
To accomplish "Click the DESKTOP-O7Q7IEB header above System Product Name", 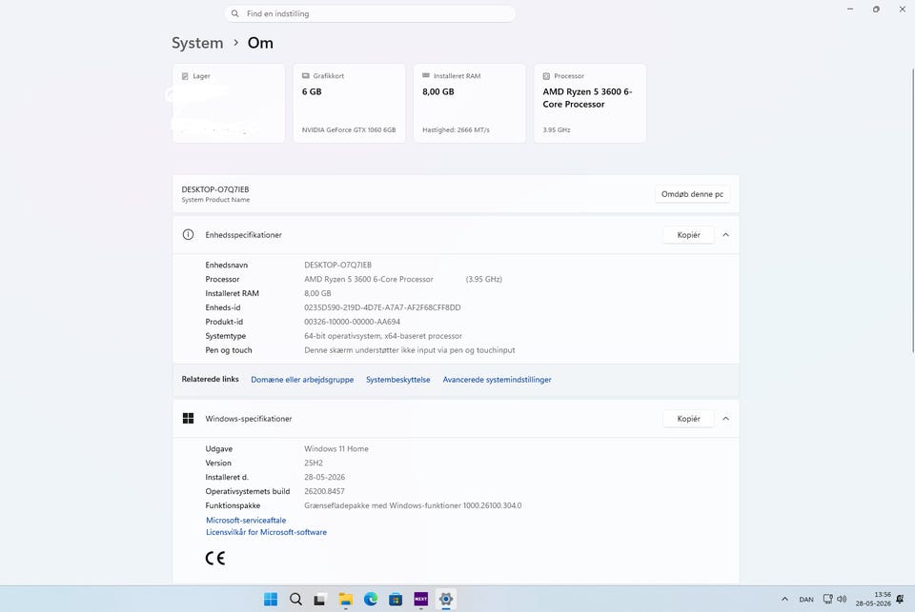I will pos(215,189).
